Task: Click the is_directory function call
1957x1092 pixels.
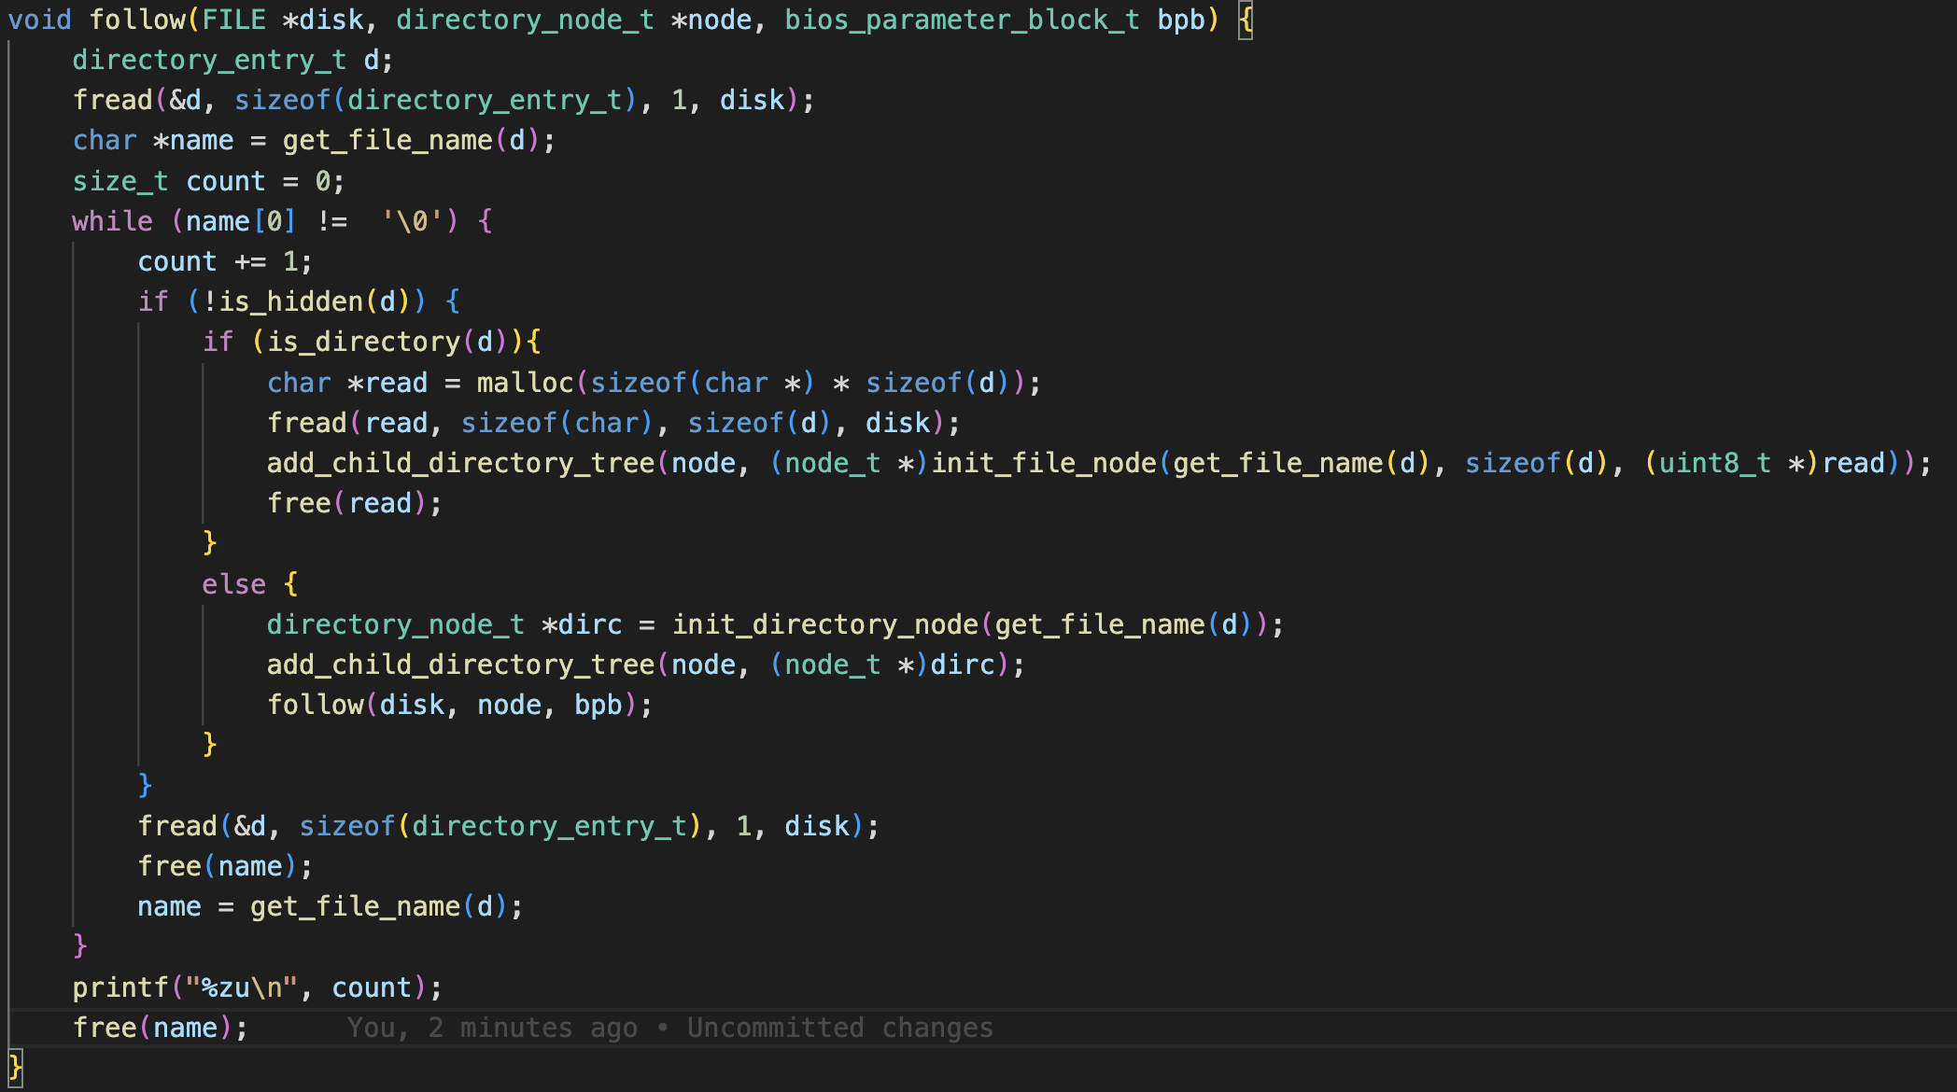Action: (364, 342)
